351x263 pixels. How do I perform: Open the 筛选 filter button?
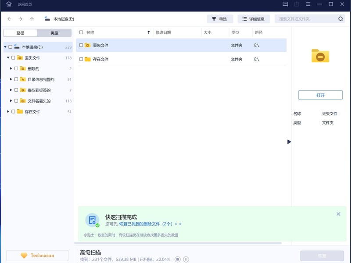[220, 19]
